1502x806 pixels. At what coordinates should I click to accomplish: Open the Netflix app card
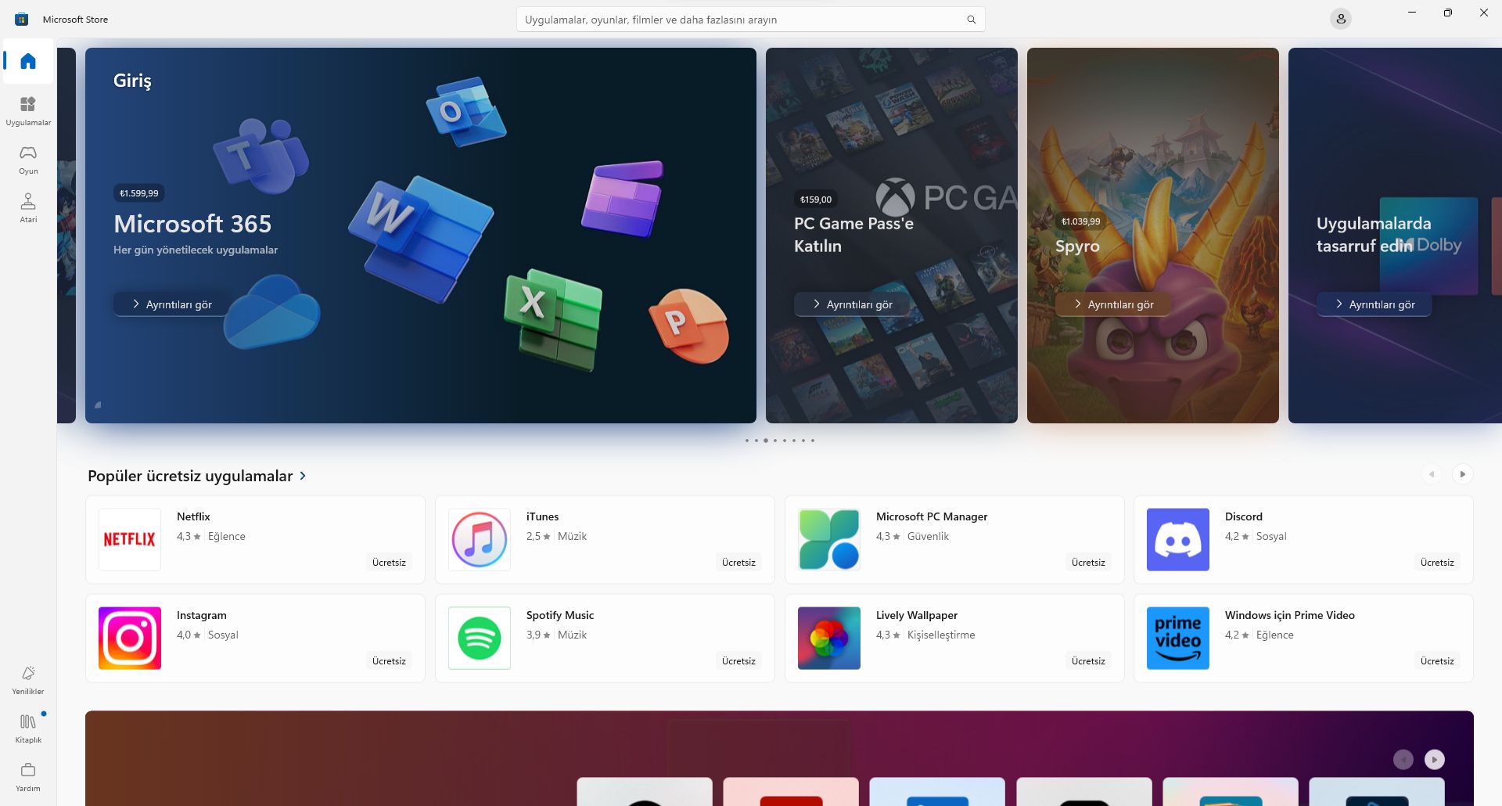tap(255, 539)
